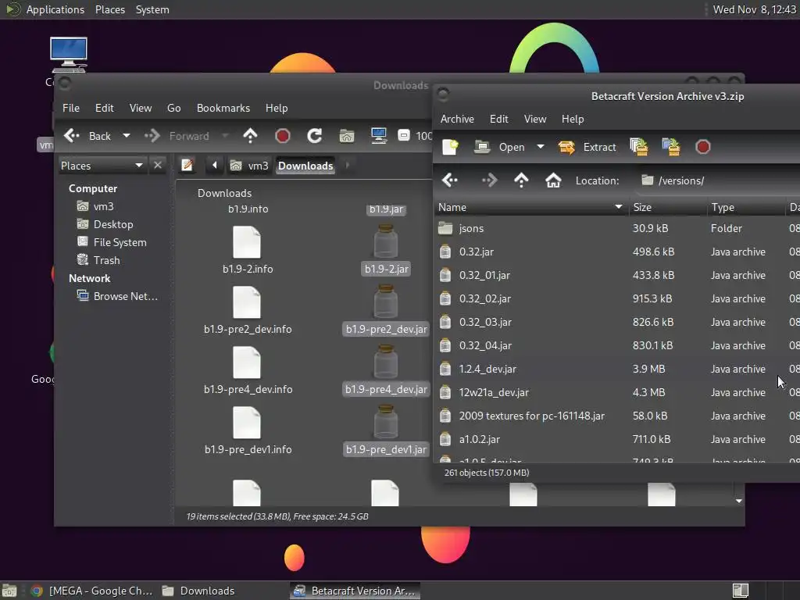The height and width of the screenshot is (600, 800).
Task: Click the archive home location icon
Action: (x=553, y=180)
